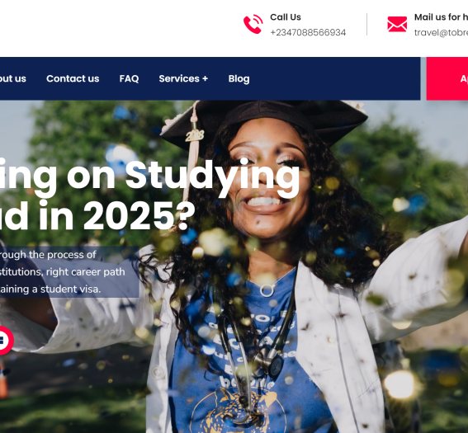This screenshot has height=433, width=468.
Task: Click the travel@ email address
Action: click(x=441, y=32)
